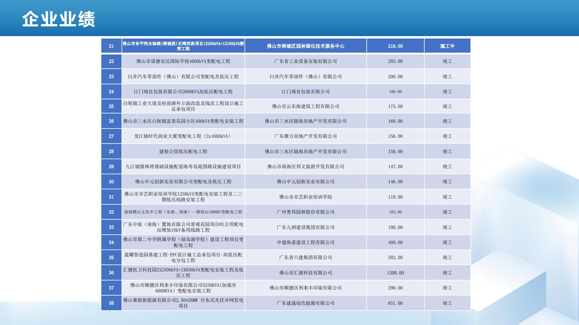Click the amount "651.00"

tap(395, 303)
